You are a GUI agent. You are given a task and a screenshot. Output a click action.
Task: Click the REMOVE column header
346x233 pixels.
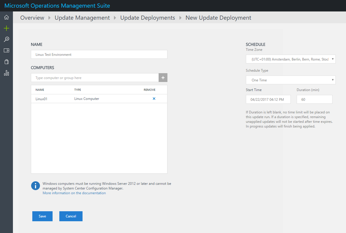point(150,90)
